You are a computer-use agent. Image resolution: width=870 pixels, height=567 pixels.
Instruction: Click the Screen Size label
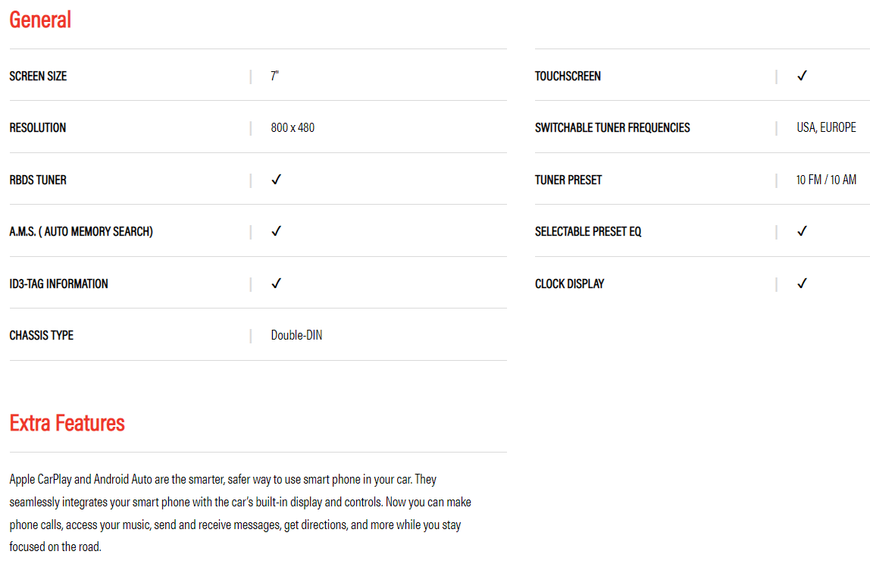[x=38, y=76]
